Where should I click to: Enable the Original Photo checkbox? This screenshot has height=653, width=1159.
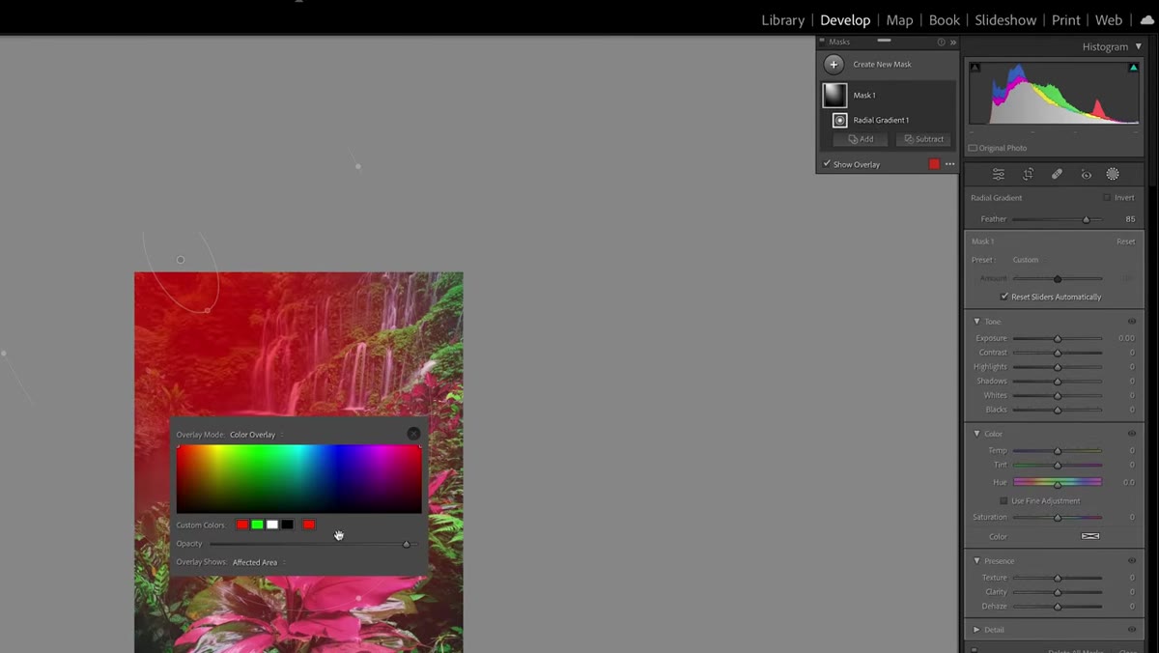pyautogui.click(x=973, y=148)
